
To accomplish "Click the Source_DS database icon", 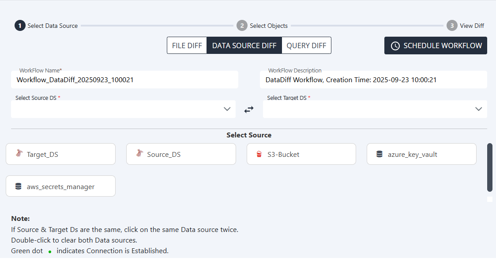I will coord(139,154).
